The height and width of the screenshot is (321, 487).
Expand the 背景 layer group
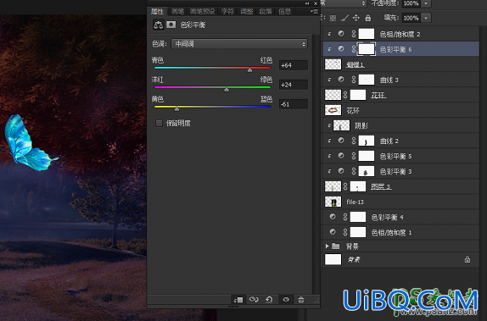(x=327, y=246)
